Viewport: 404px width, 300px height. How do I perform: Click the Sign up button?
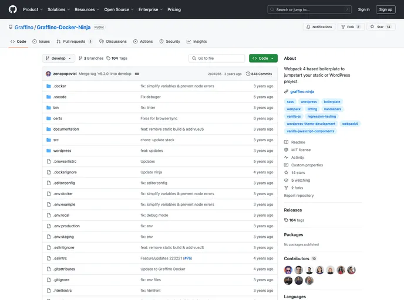(385, 9)
